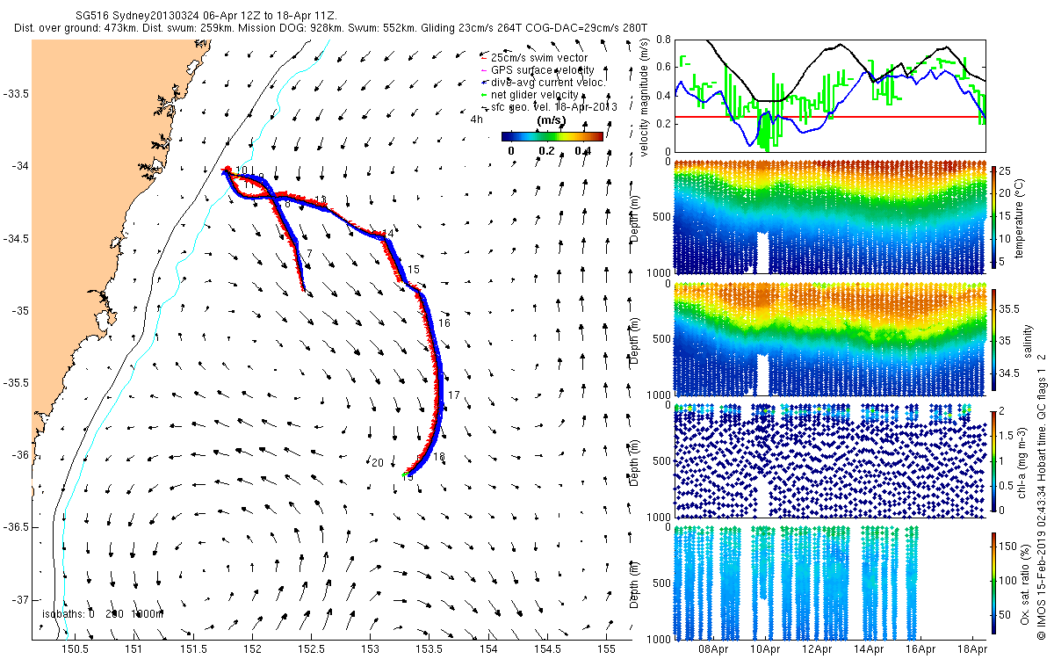Click day marker '15' on the glider track
1054x659 pixels.
click(414, 269)
